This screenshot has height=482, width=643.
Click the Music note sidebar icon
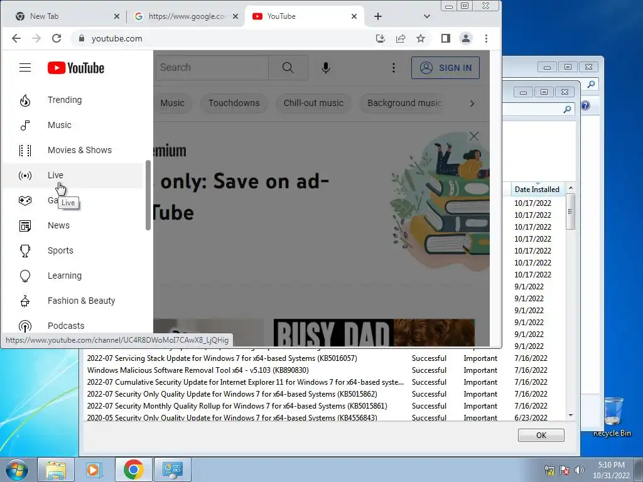click(25, 125)
